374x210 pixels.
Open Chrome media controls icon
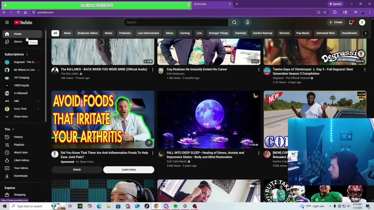[356, 12]
